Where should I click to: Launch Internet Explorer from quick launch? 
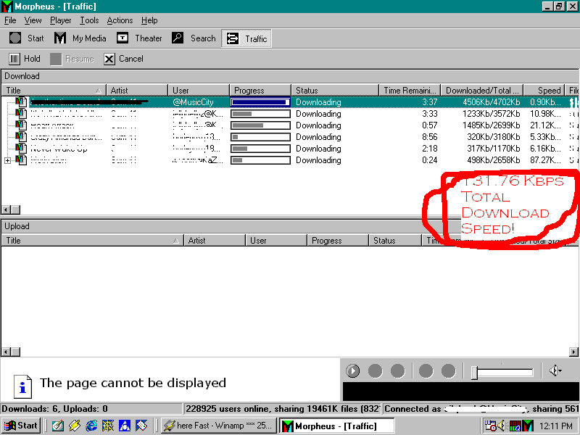point(91,426)
